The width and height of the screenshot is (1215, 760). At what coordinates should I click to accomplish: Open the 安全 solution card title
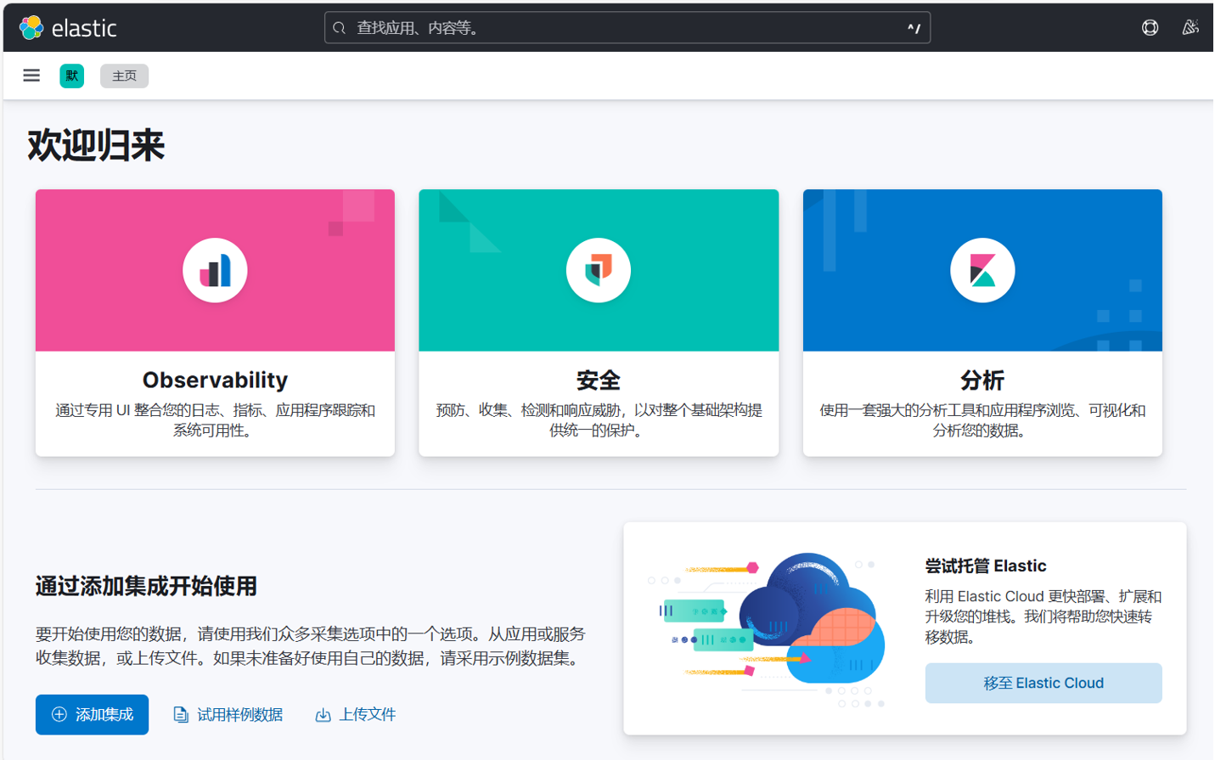[x=599, y=380]
